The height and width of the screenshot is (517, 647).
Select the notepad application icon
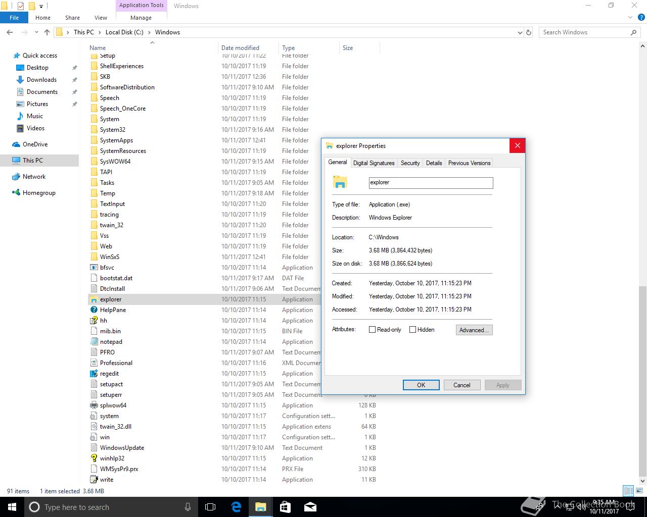click(94, 342)
